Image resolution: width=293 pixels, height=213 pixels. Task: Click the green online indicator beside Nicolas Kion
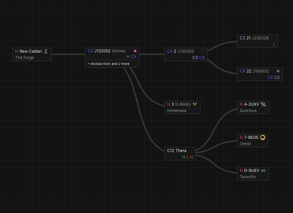[89, 64]
